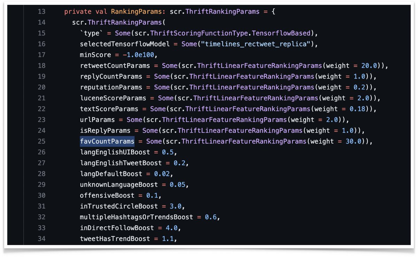Click langDefaultBoost on line 28
Viewport: 418px width, 258px height.
(x=111, y=174)
